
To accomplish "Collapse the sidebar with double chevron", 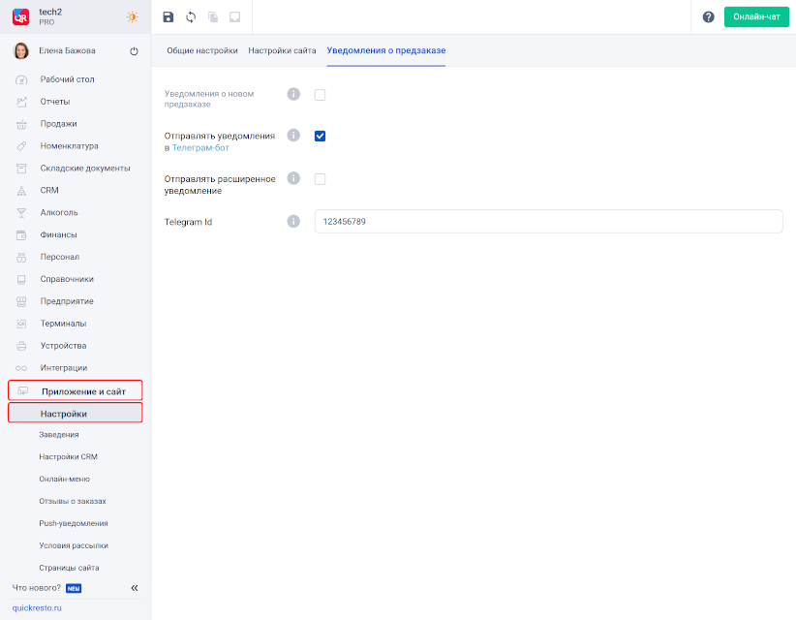I will coord(135,588).
